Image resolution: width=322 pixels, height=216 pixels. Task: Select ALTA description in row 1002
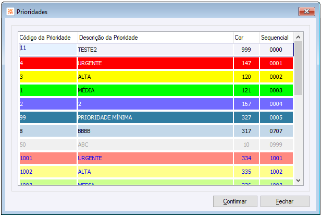(x=155, y=172)
